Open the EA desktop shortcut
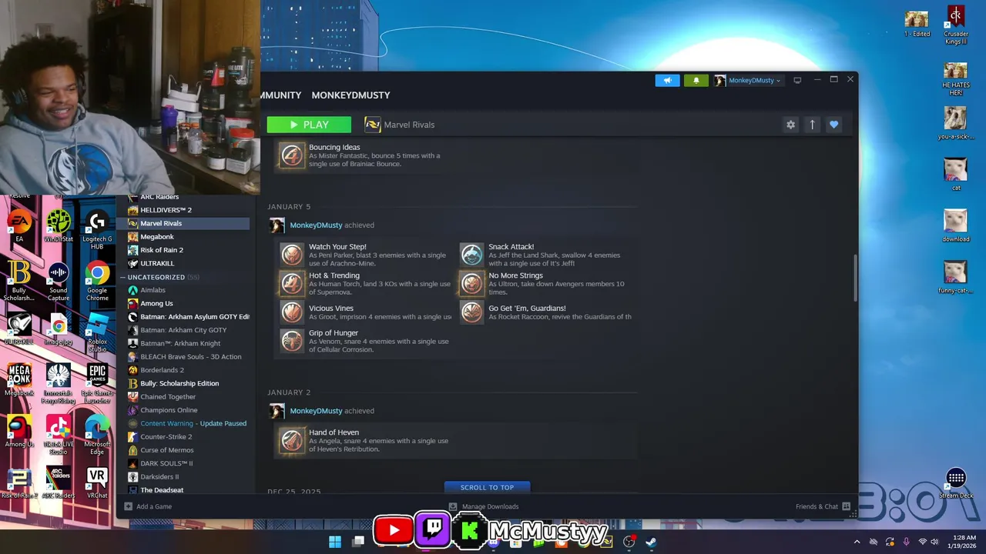Screen dimensions: 986x554 [x=19, y=226]
